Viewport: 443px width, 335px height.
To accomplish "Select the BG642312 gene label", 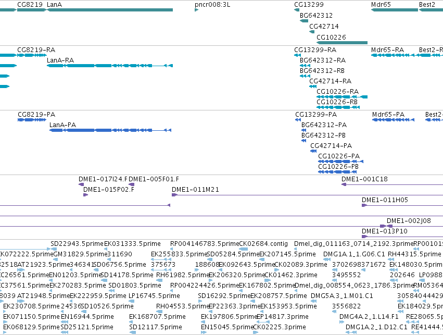I will [x=316, y=15].
